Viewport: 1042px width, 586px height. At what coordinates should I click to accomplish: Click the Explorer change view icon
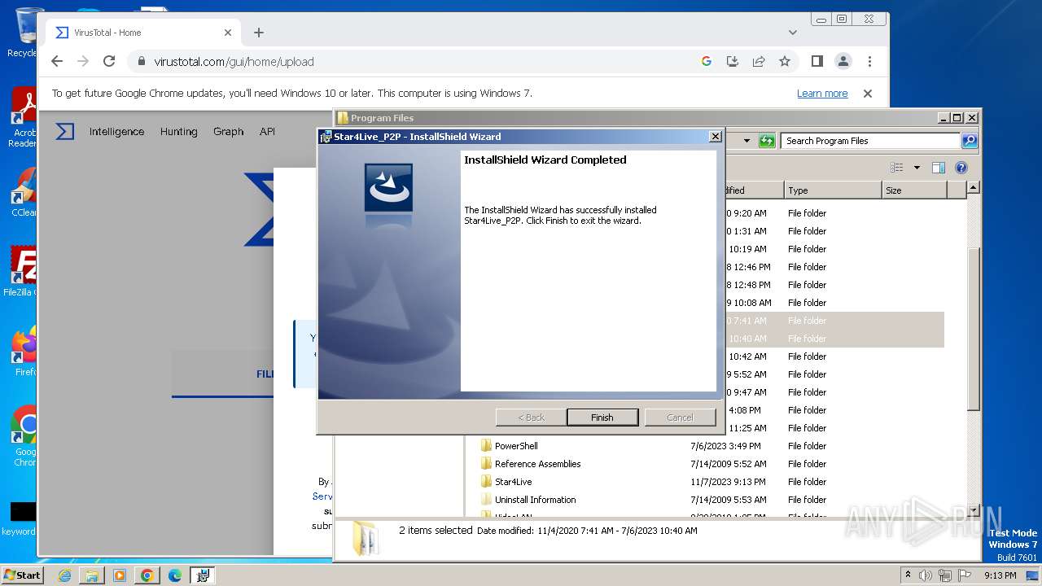coord(897,168)
